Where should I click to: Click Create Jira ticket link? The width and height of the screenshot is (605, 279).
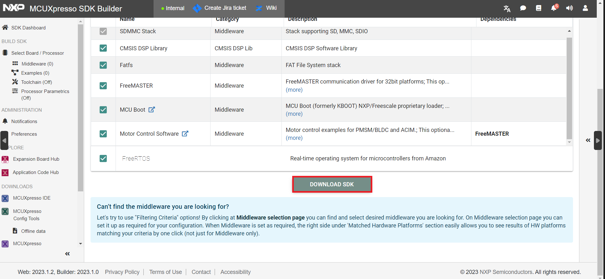tap(220, 8)
